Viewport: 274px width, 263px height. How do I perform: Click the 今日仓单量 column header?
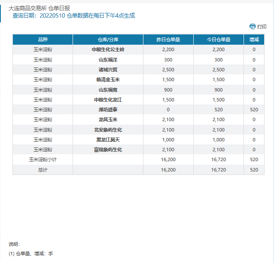tap(219, 40)
